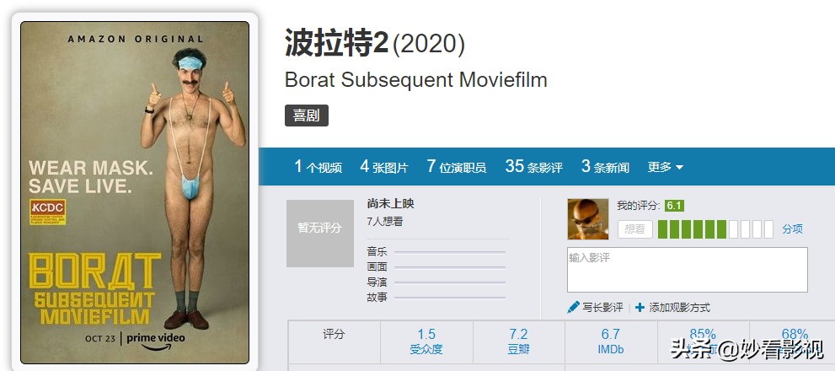Click the 分项 link
Image resolution: width=835 pixels, height=371 pixels.
pos(792,229)
